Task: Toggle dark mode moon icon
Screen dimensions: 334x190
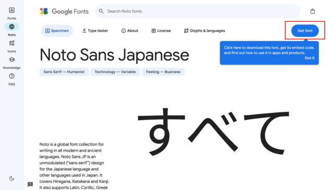Action: tap(11, 179)
